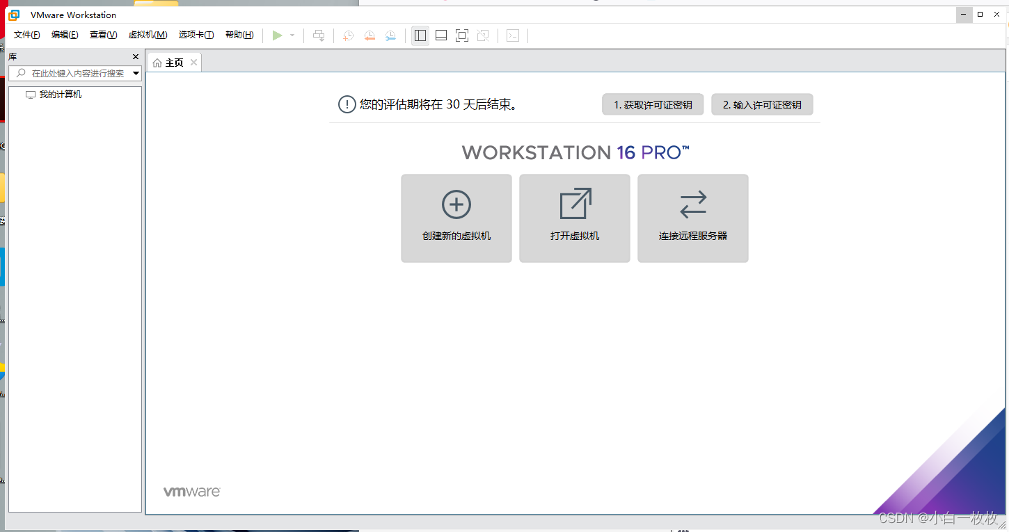Click the send Ctrl+Alt+Del toolbar icon

click(319, 35)
